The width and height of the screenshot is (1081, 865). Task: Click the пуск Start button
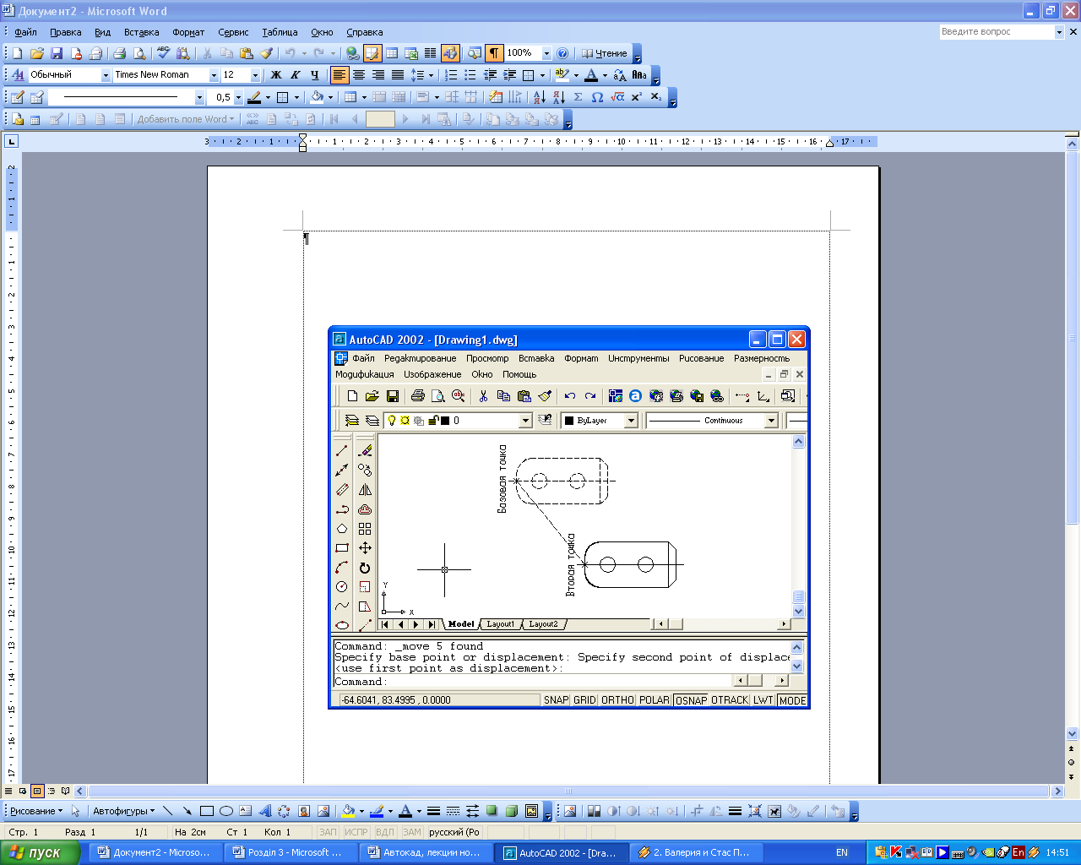(40, 852)
